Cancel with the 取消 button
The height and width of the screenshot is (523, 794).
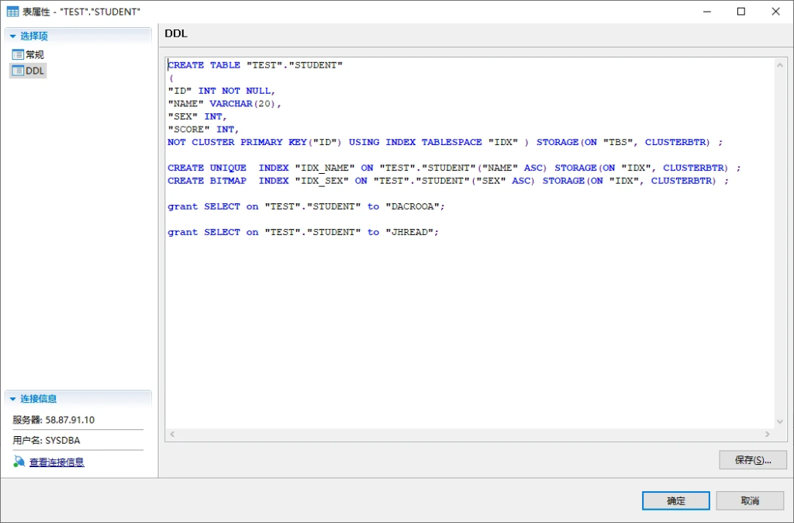750,500
